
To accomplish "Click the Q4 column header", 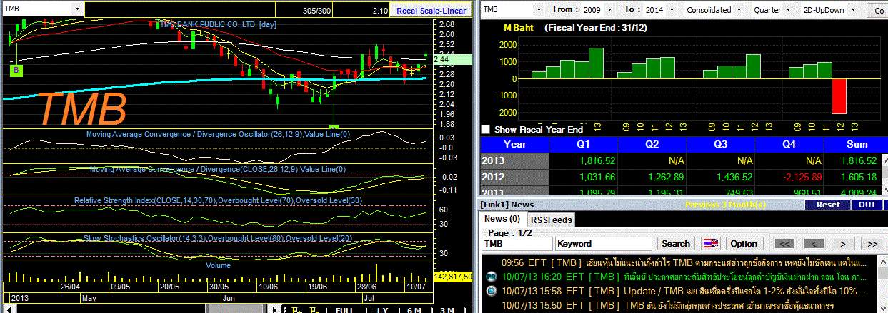I will pyautogui.click(x=789, y=143).
